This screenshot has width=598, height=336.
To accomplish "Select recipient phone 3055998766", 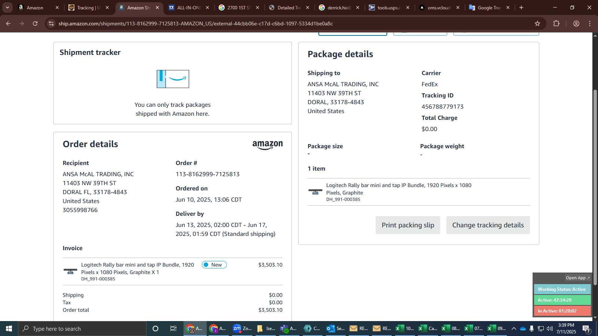I will (80, 210).
